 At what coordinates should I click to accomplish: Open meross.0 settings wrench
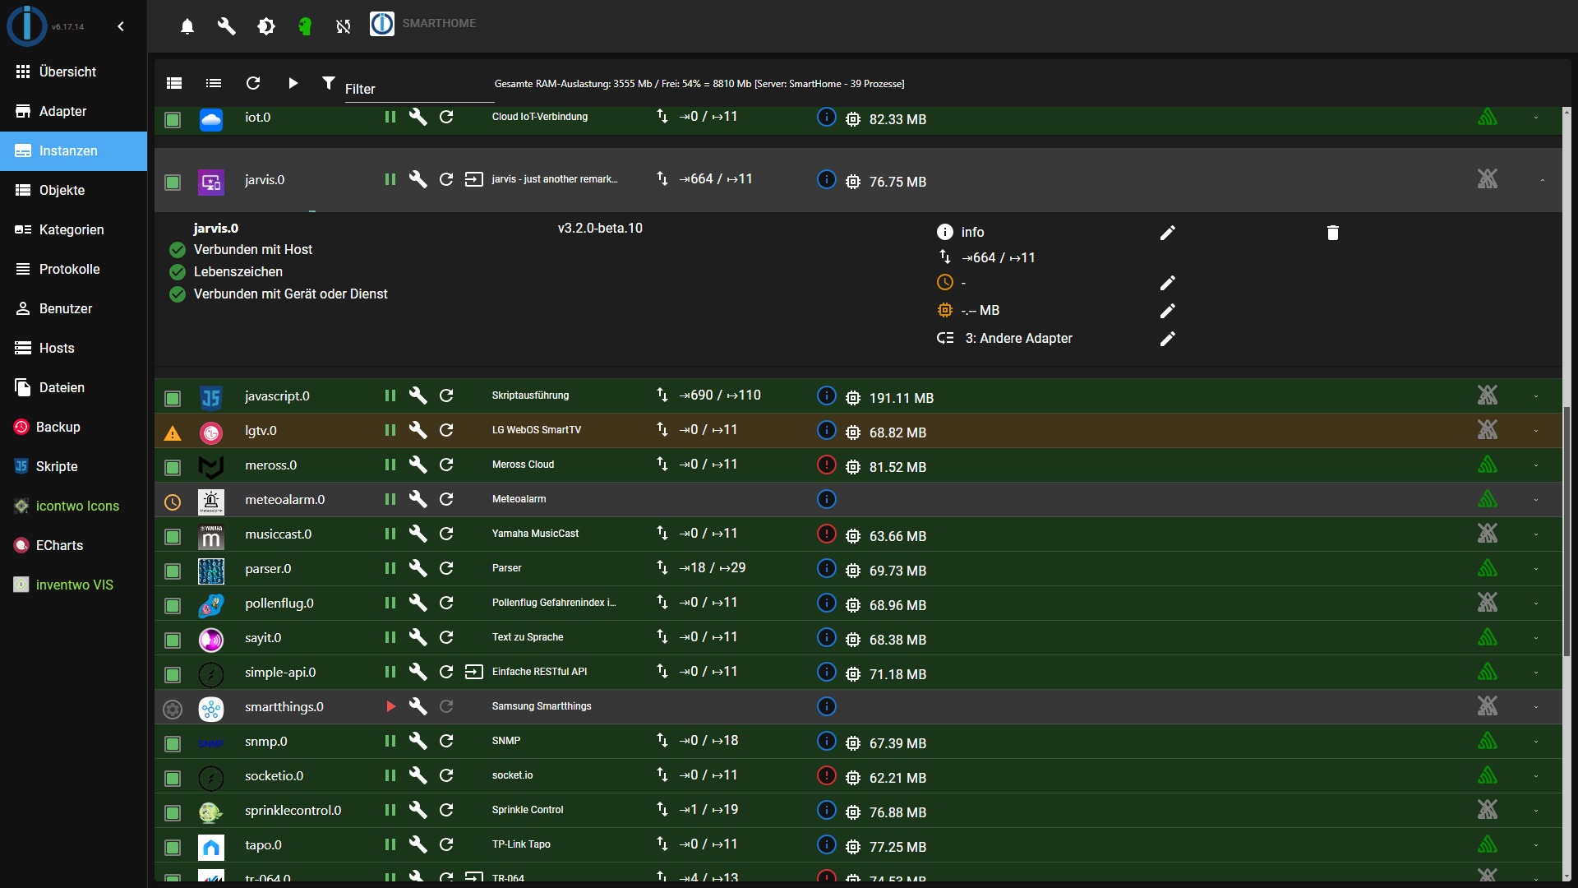pos(418,465)
